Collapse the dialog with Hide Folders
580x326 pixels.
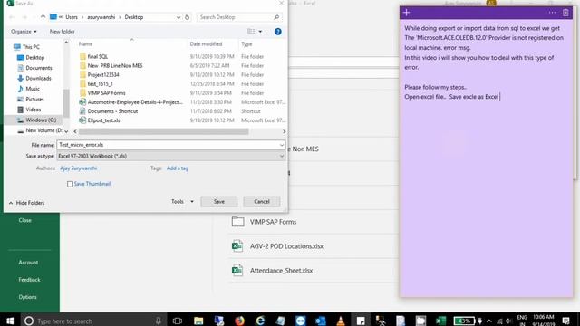click(26, 203)
